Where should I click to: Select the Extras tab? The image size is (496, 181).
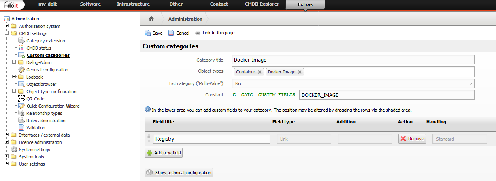[x=305, y=5]
